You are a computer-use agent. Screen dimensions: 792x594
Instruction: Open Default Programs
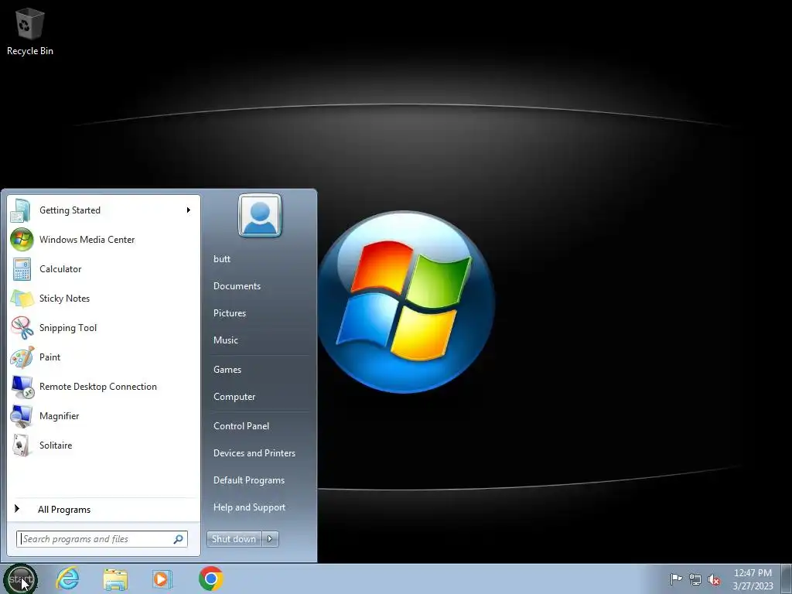tap(249, 480)
